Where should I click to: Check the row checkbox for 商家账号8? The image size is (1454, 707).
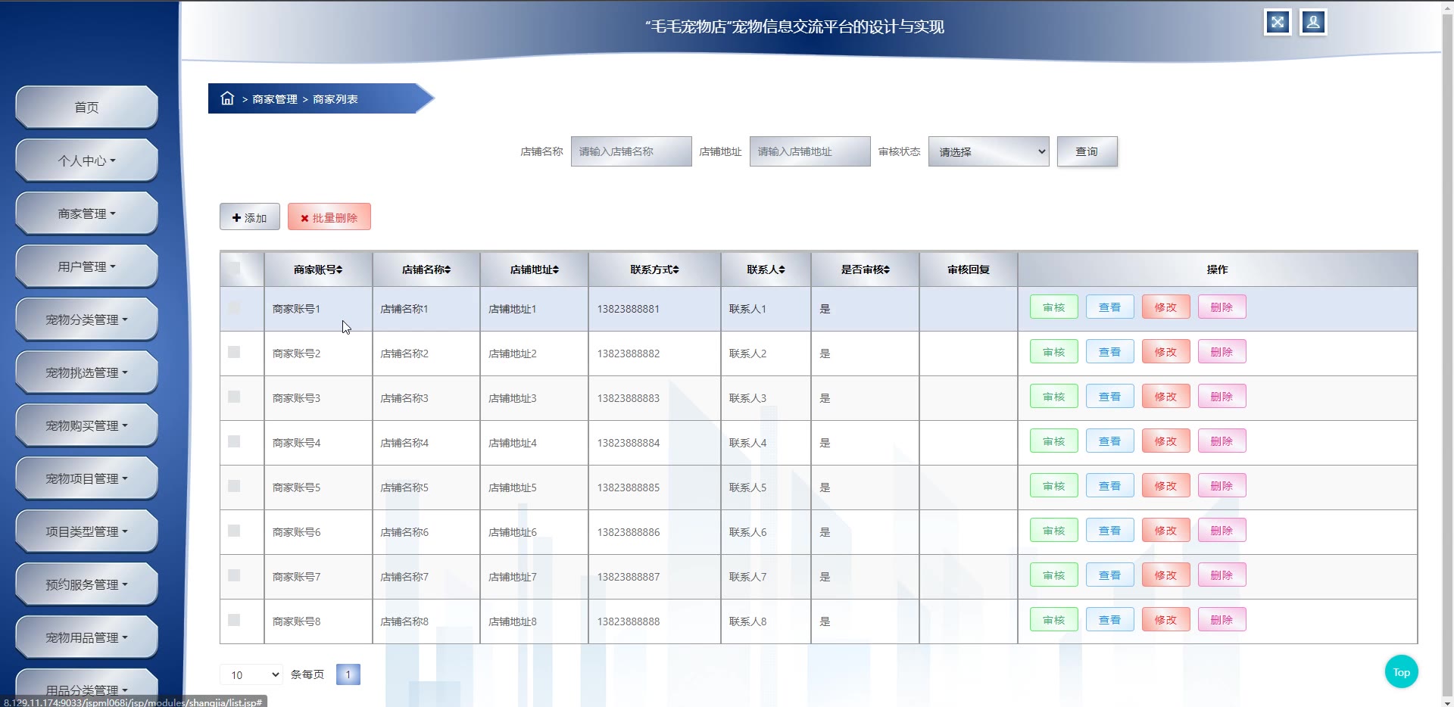point(234,620)
